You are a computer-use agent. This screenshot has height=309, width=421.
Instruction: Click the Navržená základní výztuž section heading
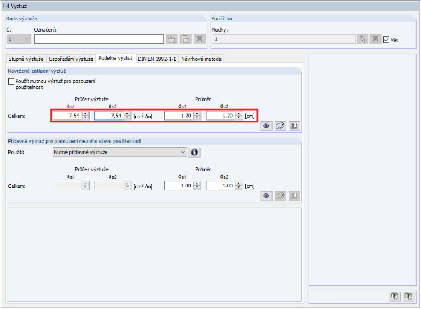tap(37, 71)
